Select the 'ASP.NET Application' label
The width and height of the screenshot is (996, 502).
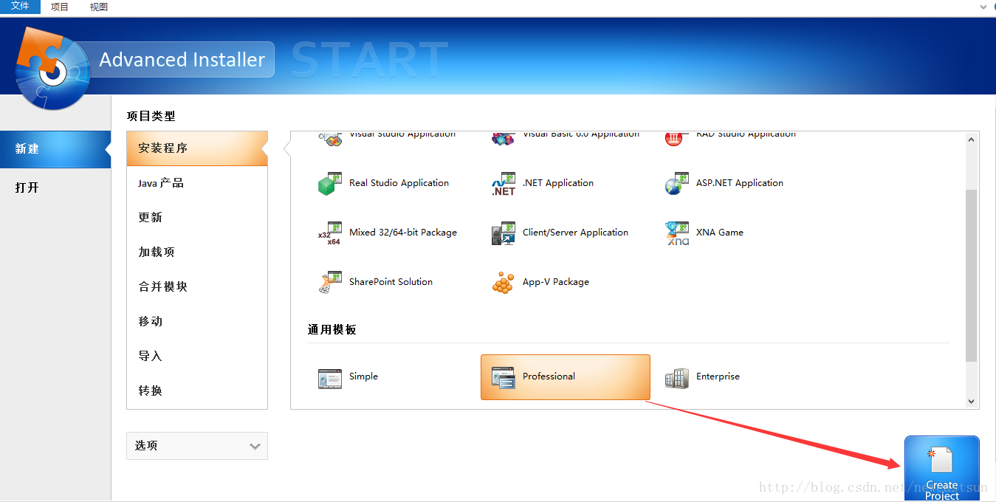(740, 183)
